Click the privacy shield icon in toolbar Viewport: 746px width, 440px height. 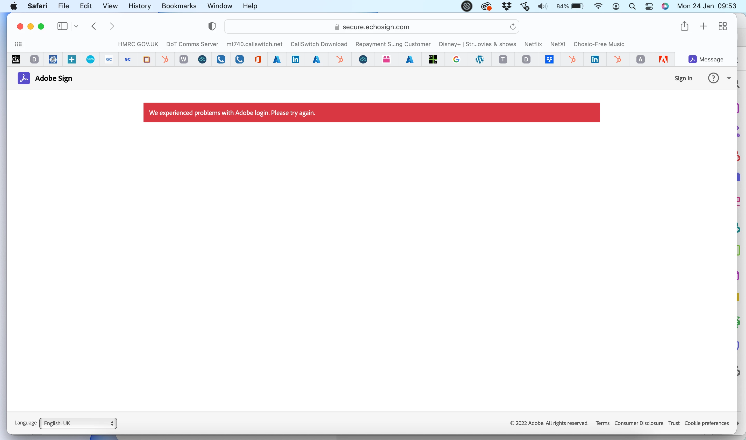[x=212, y=27]
